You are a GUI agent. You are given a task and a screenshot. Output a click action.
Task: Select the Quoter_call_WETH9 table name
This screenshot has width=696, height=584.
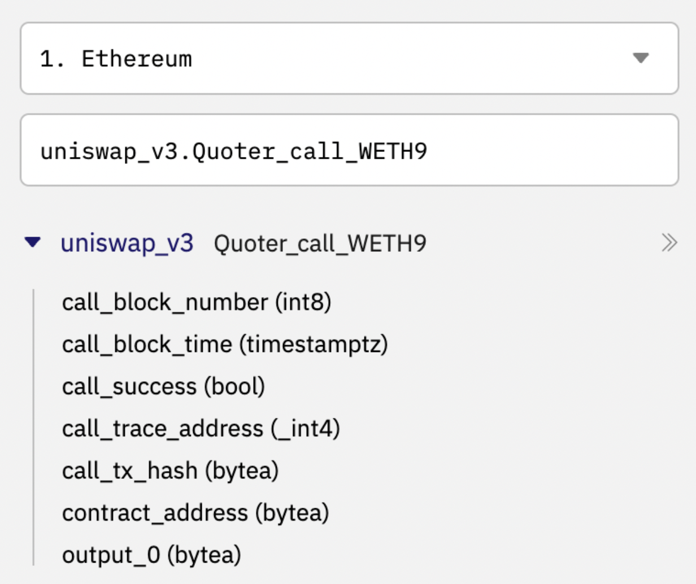[320, 244]
